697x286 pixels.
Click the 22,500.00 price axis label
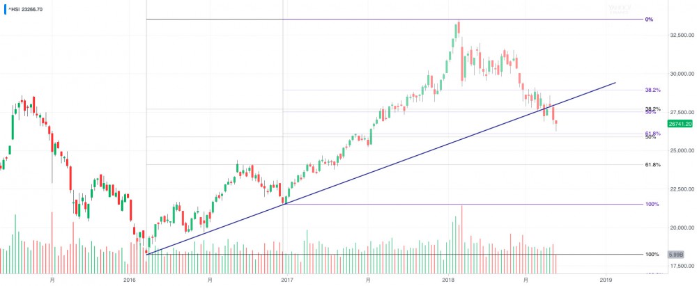click(680, 189)
